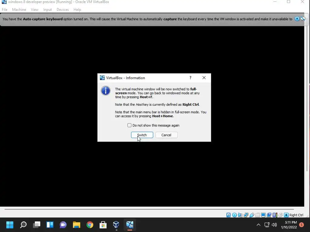310x232 pixels.
Task: Open VirtualBox Manager from taskbar
Action: click(116, 225)
